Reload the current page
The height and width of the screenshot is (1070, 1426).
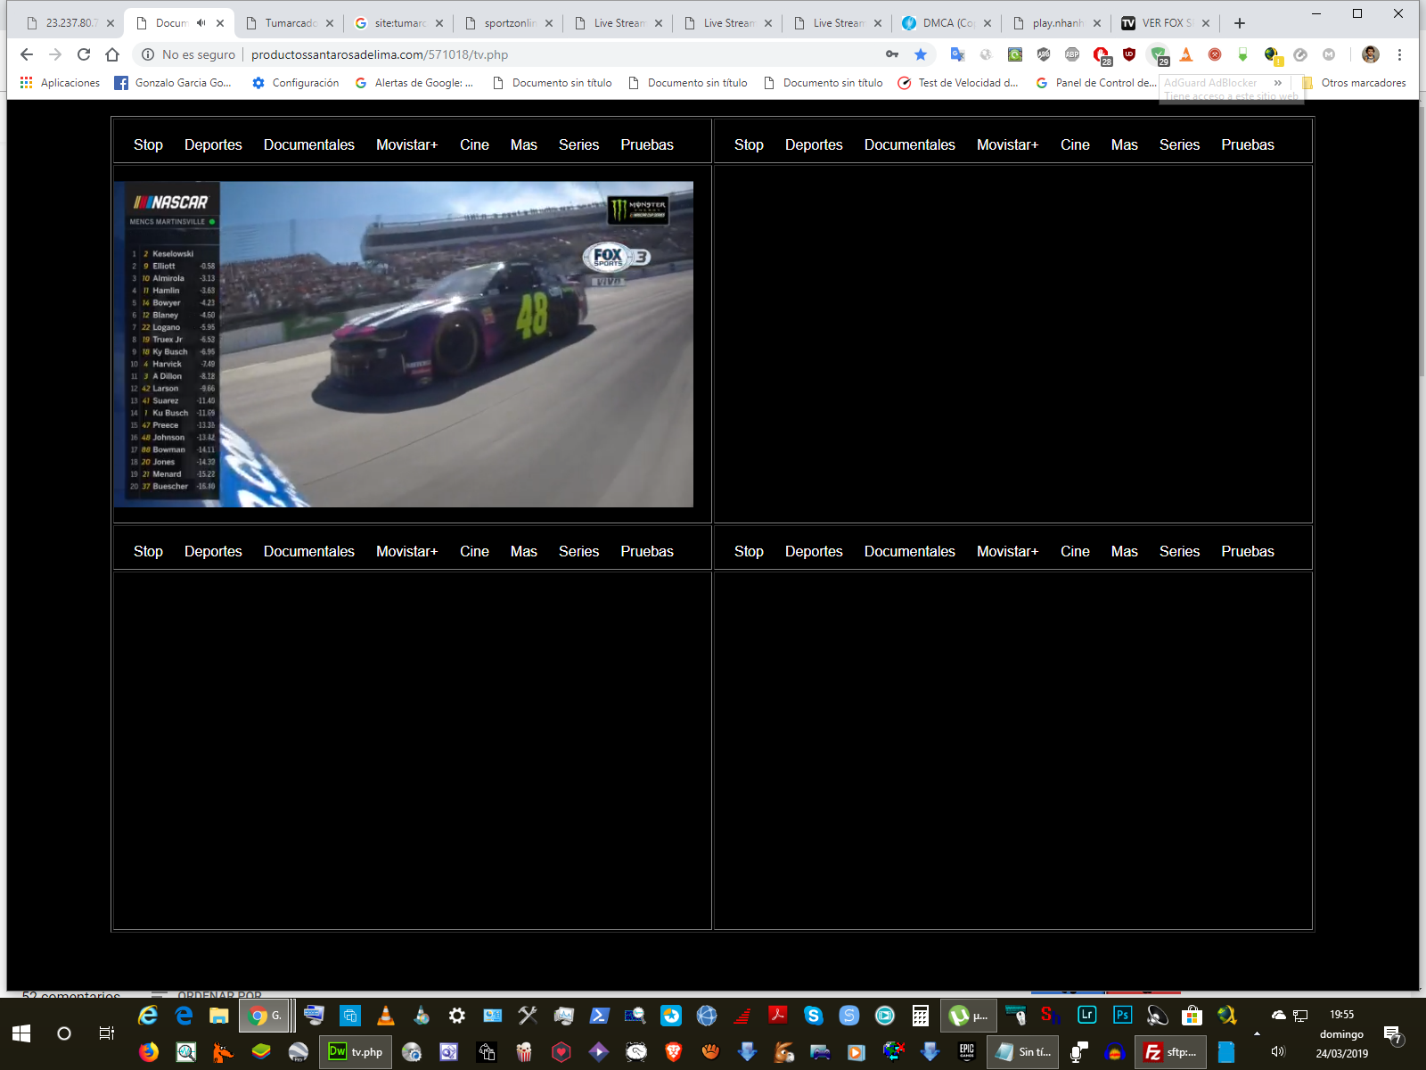pyautogui.click(x=84, y=54)
